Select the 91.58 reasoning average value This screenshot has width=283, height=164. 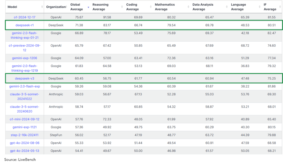click(x=107, y=17)
